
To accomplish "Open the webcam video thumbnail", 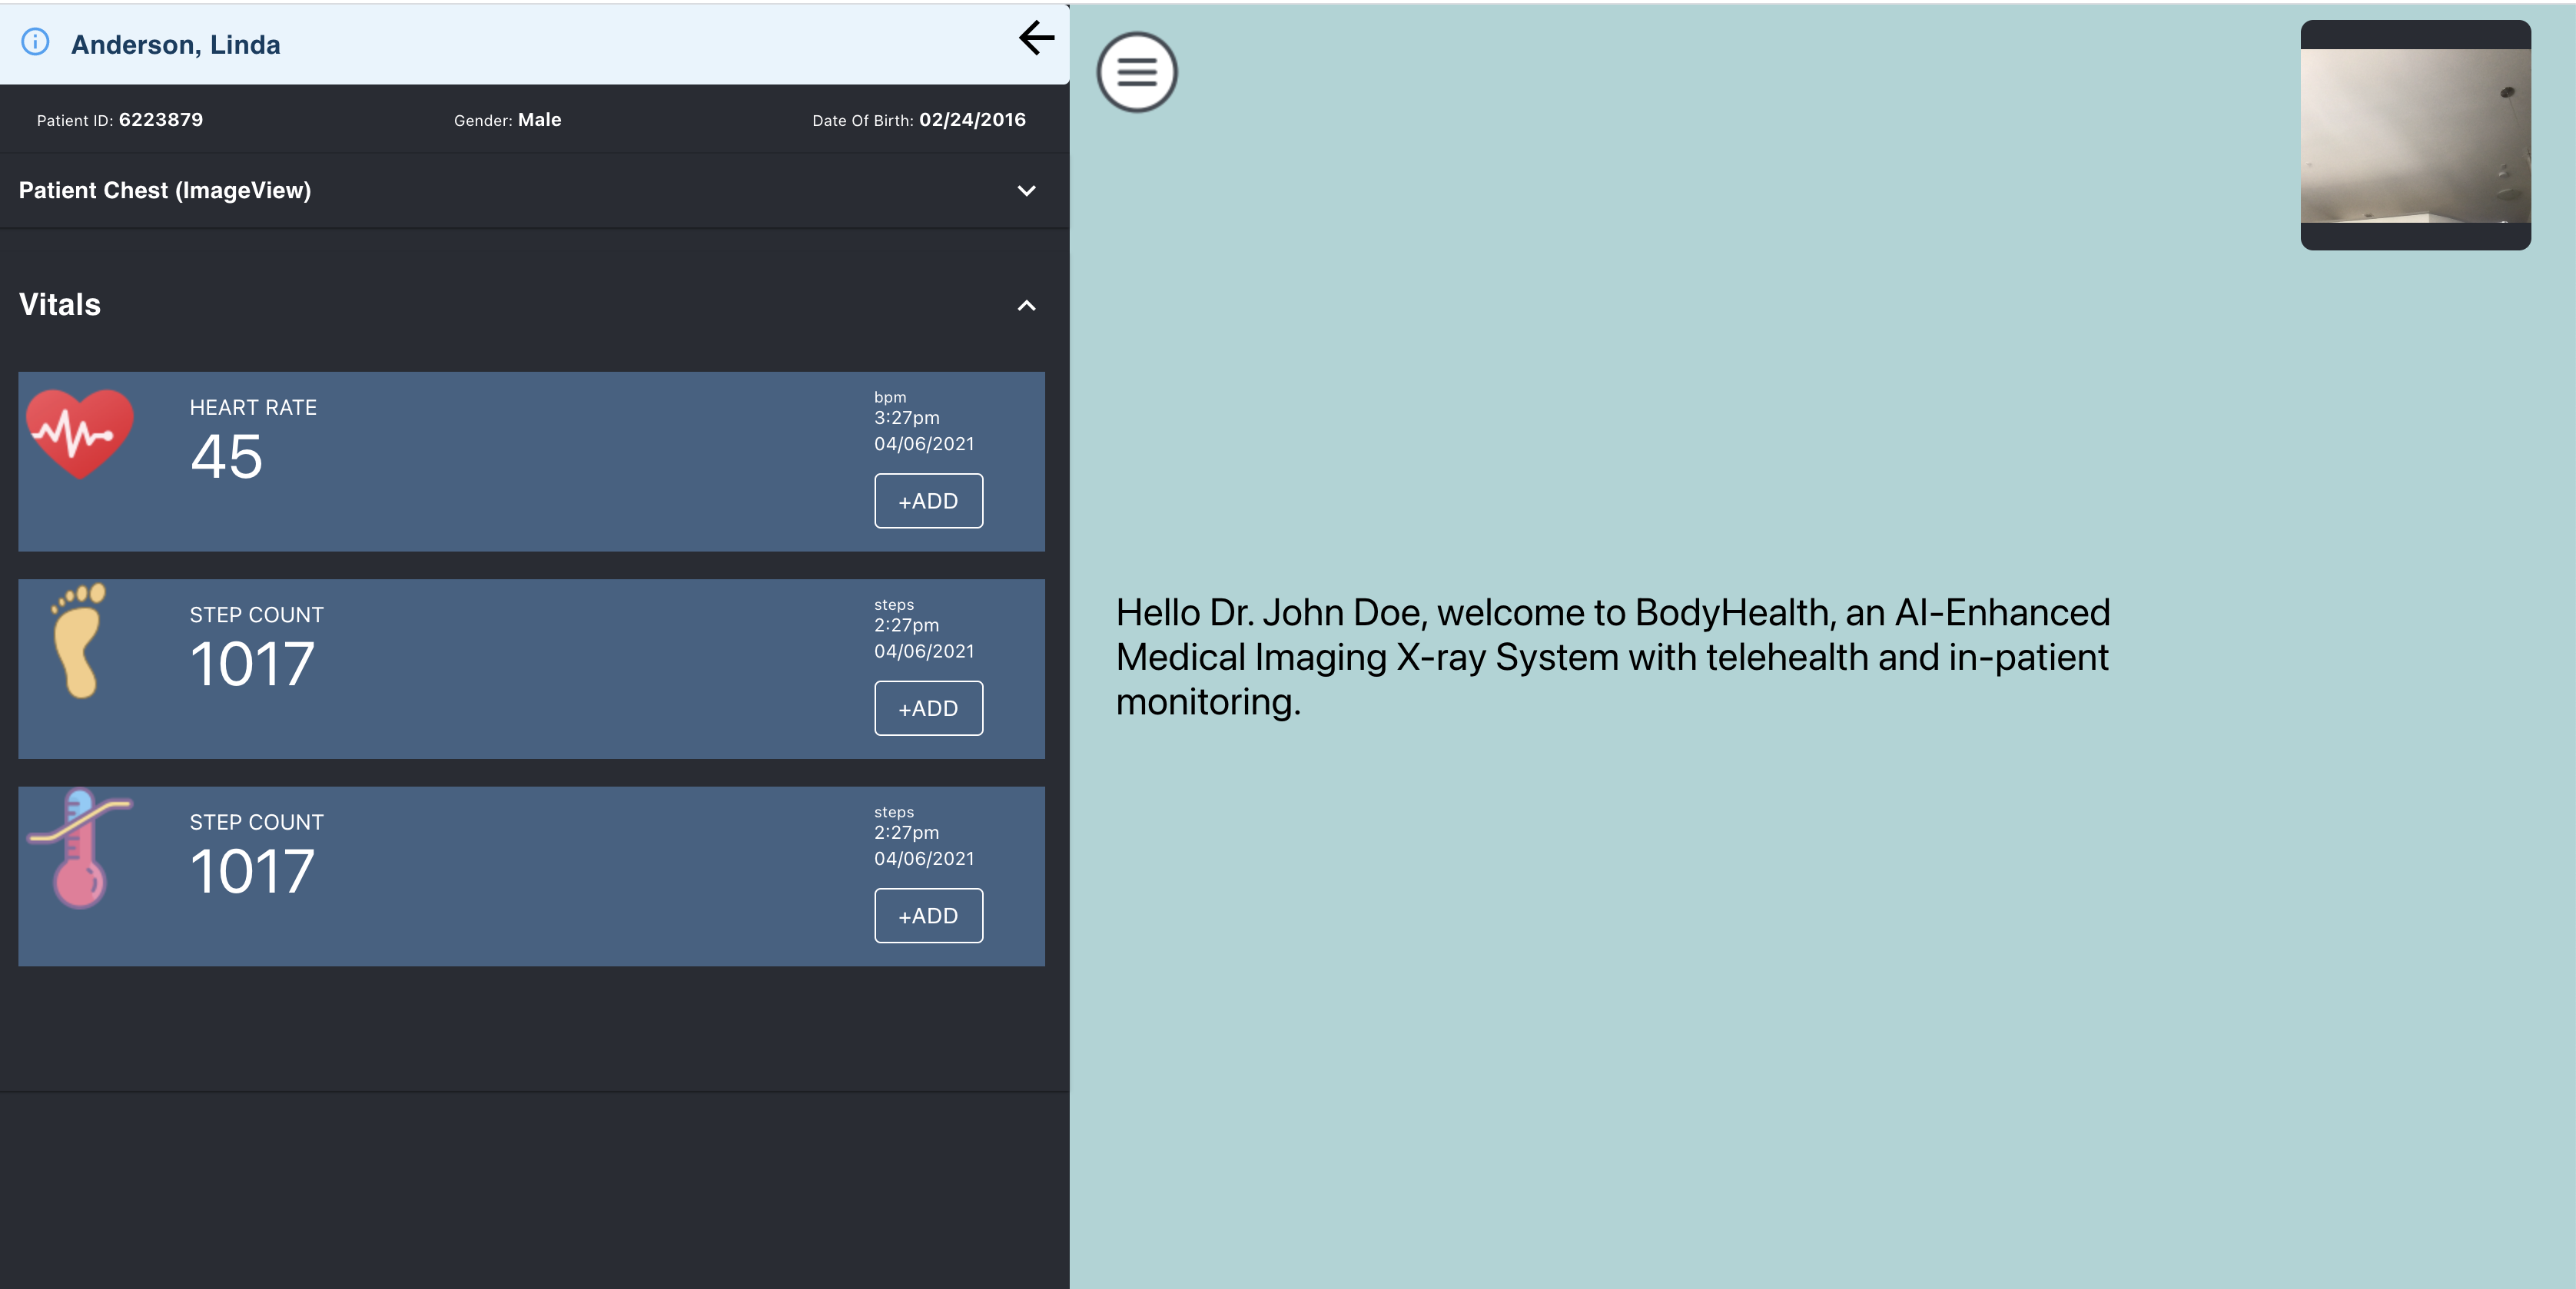I will pos(2415,135).
